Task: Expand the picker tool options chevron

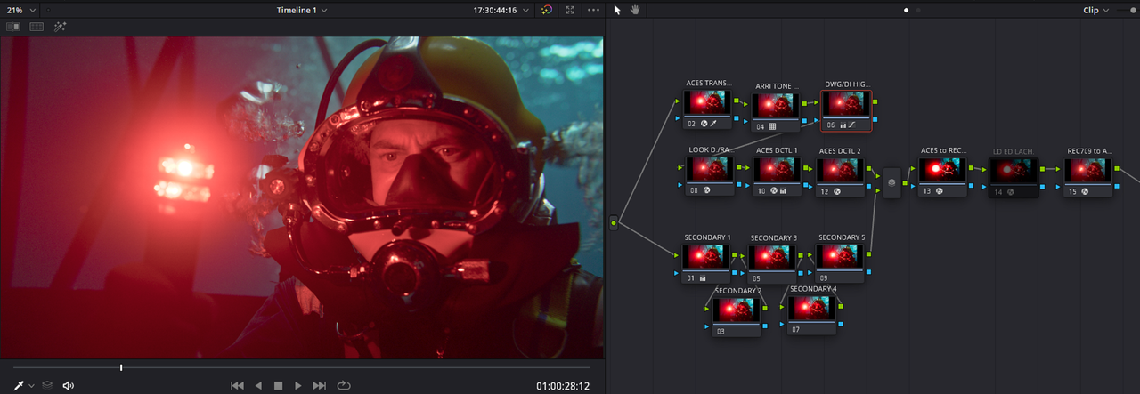Action: [32, 386]
